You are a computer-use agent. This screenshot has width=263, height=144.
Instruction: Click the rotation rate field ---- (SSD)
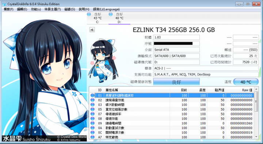pyautogui.click(x=246, y=49)
